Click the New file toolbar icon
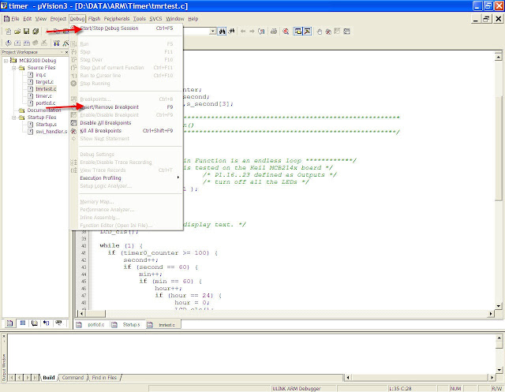Screen dimensions: 505x392 [9, 32]
